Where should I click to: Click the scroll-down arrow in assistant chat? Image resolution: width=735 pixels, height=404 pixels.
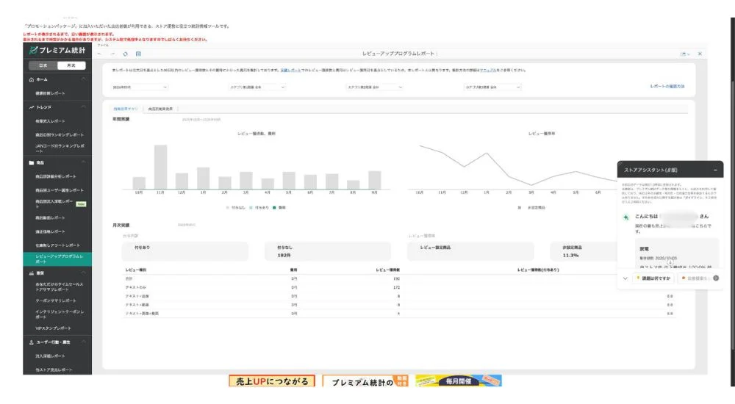point(670,263)
